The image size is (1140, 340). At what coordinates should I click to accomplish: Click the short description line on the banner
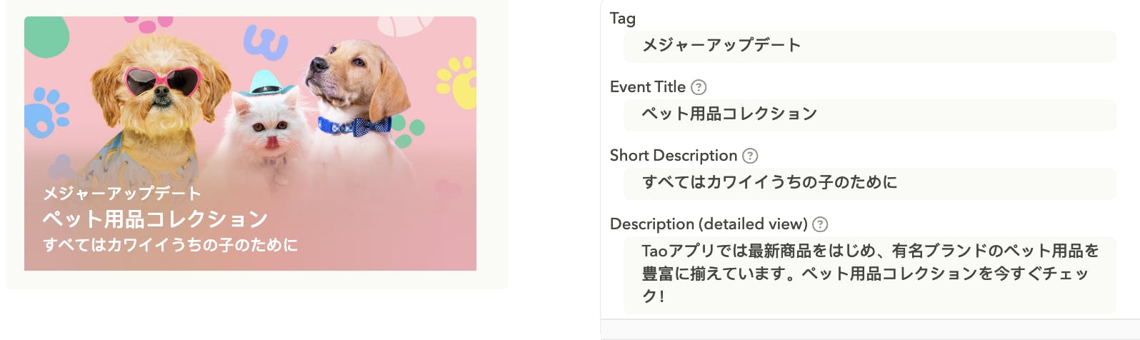(171, 245)
